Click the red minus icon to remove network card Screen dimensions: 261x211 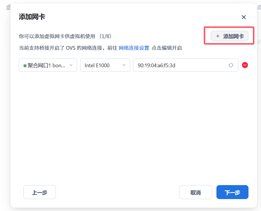click(x=245, y=65)
